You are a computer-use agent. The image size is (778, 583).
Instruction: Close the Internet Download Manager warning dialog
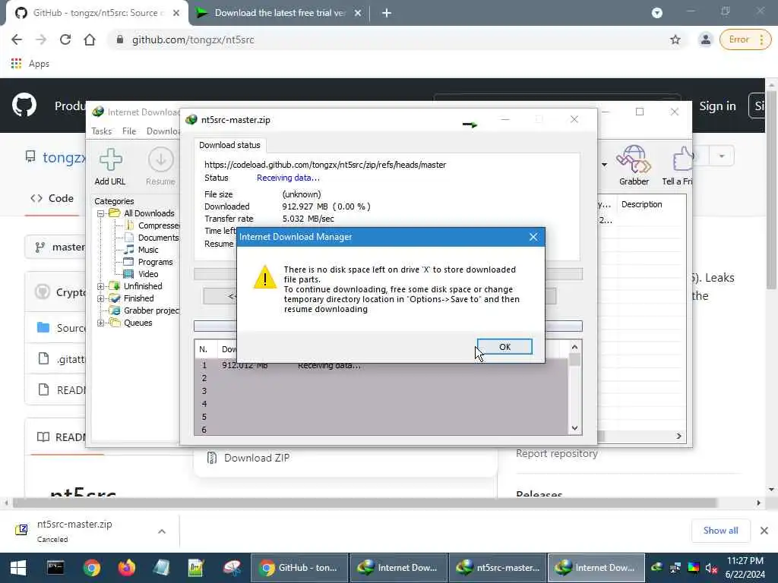pyautogui.click(x=533, y=237)
